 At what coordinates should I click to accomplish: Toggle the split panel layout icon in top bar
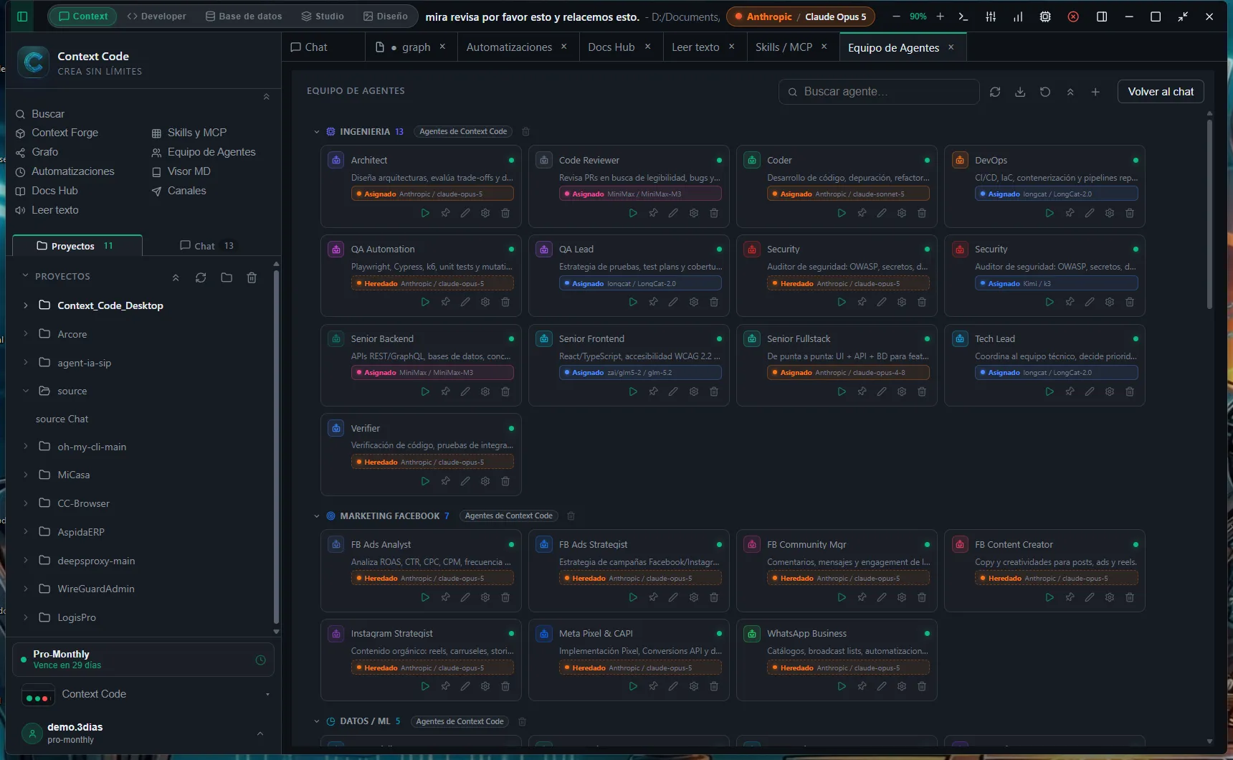(1102, 16)
